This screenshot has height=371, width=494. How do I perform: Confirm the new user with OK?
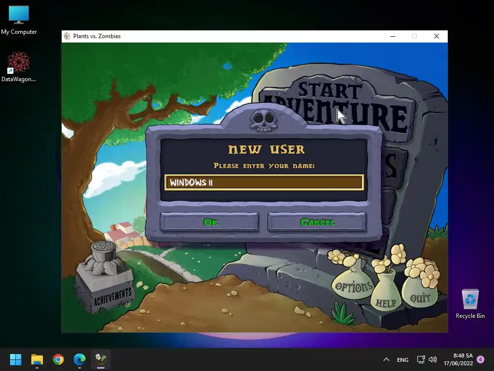click(x=209, y=222)
